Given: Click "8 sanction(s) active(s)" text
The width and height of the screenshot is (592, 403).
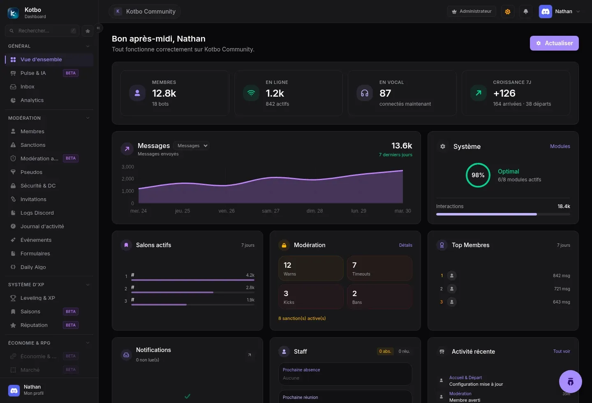Looking at the screenshot, I should click(x=302, y=318).
